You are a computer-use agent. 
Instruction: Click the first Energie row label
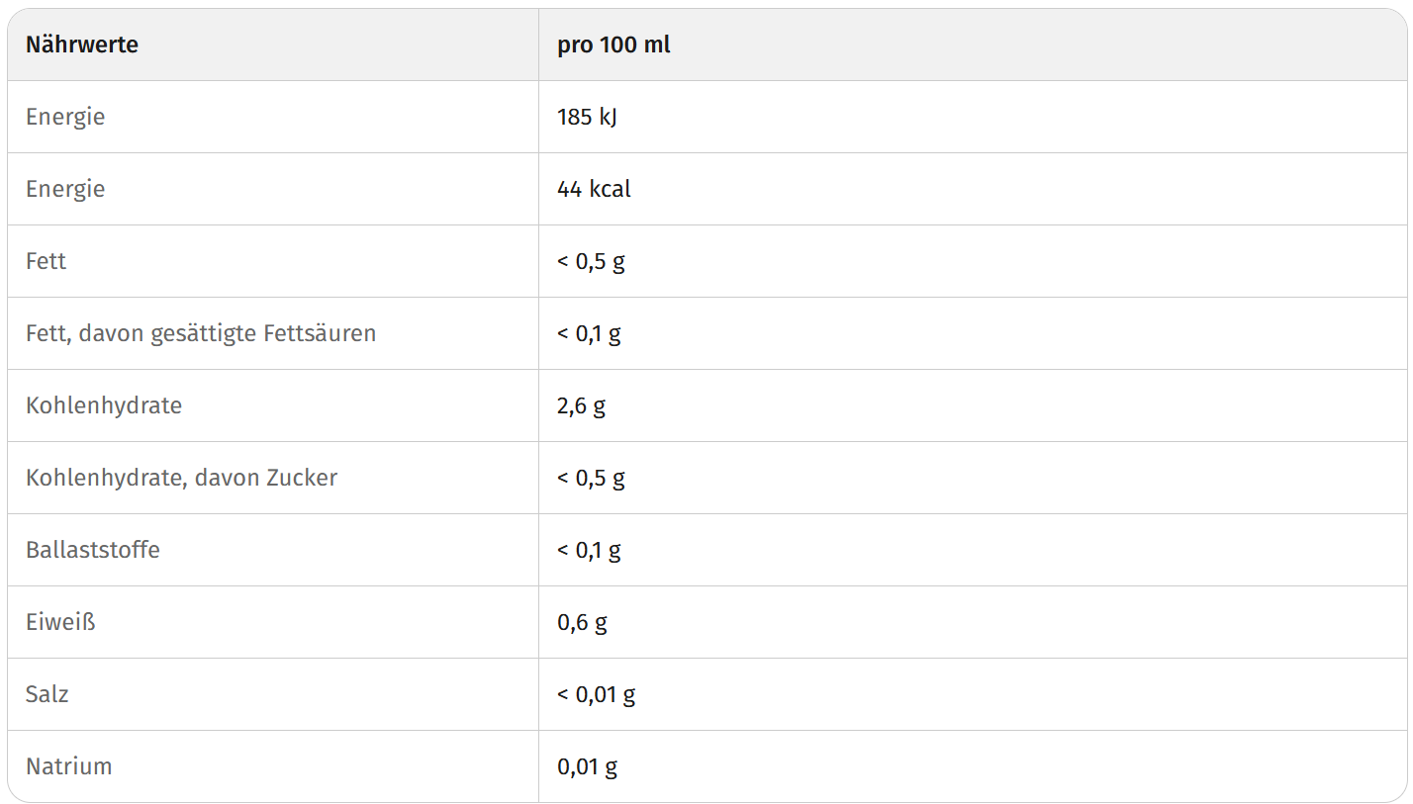[x=65, y=117]
